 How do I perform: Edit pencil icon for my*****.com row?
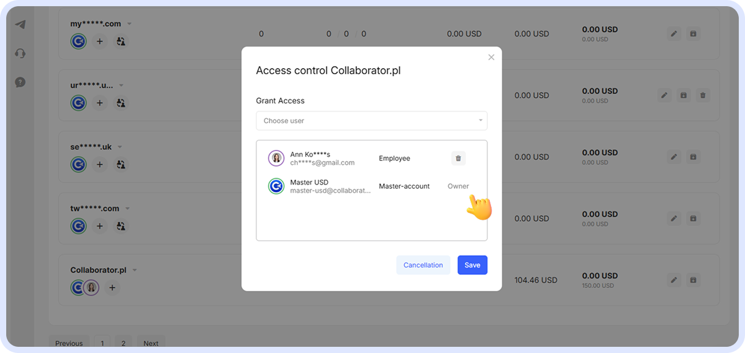click(674, 34)
